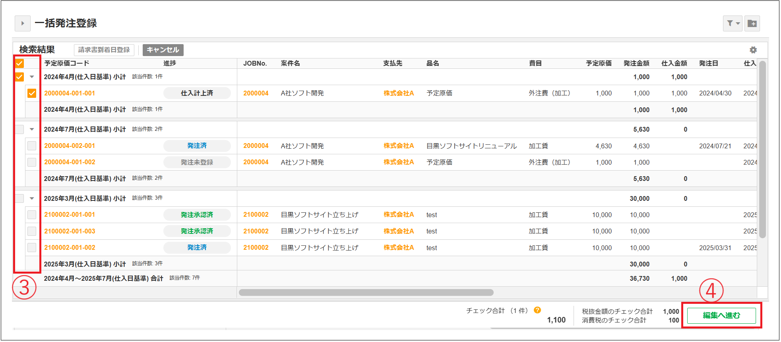Collapse the 2024年4月 subtotal group

click(32, 77)
